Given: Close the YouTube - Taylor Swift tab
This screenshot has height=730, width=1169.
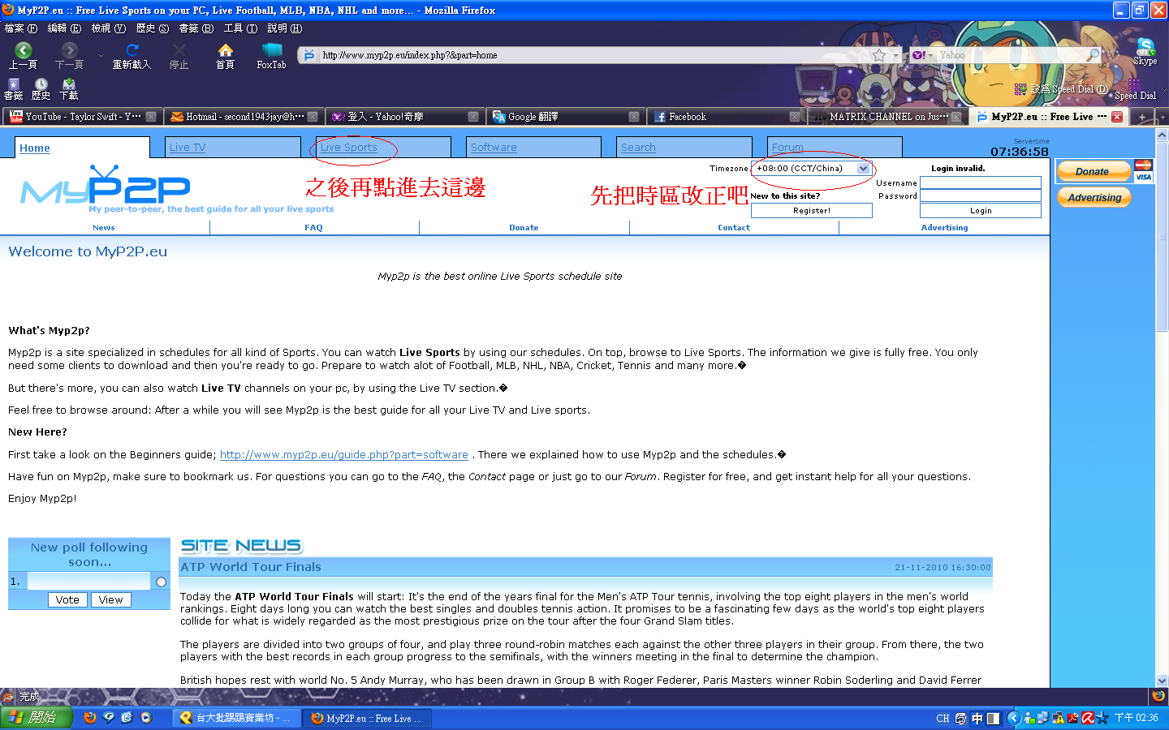Looking at the screenshot, I should pos(151,117).
